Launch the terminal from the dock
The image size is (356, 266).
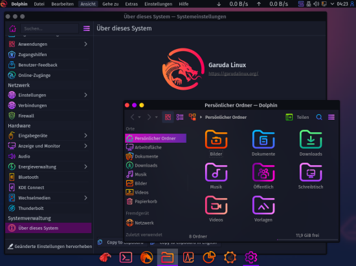click(x=126, y=258)
